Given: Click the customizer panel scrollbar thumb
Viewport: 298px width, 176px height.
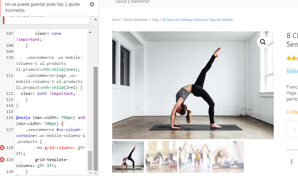Looking at the screenshot, I should [95, 118].
